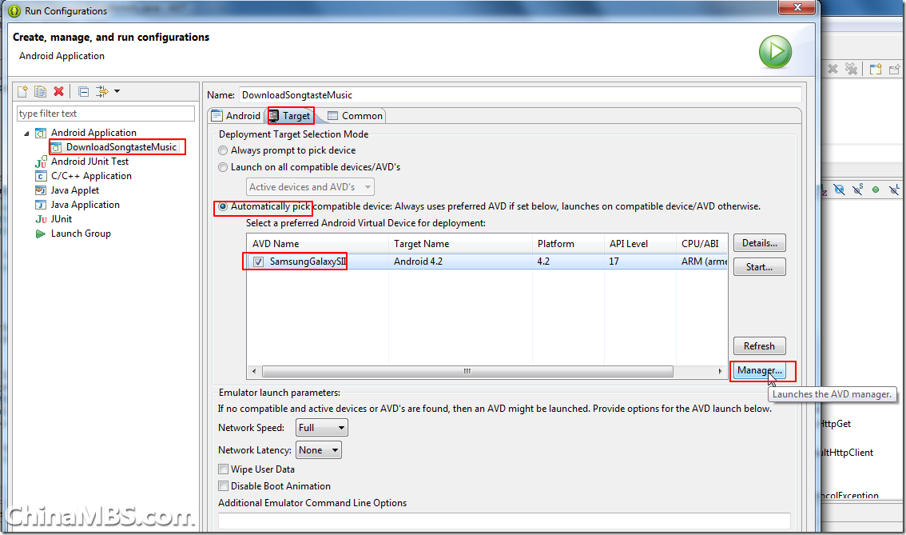
Task: Click the ARM CPU/ABI cell
Action: point(704,262)
